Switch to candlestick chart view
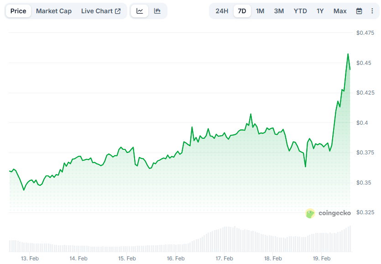 pos(157,11)
